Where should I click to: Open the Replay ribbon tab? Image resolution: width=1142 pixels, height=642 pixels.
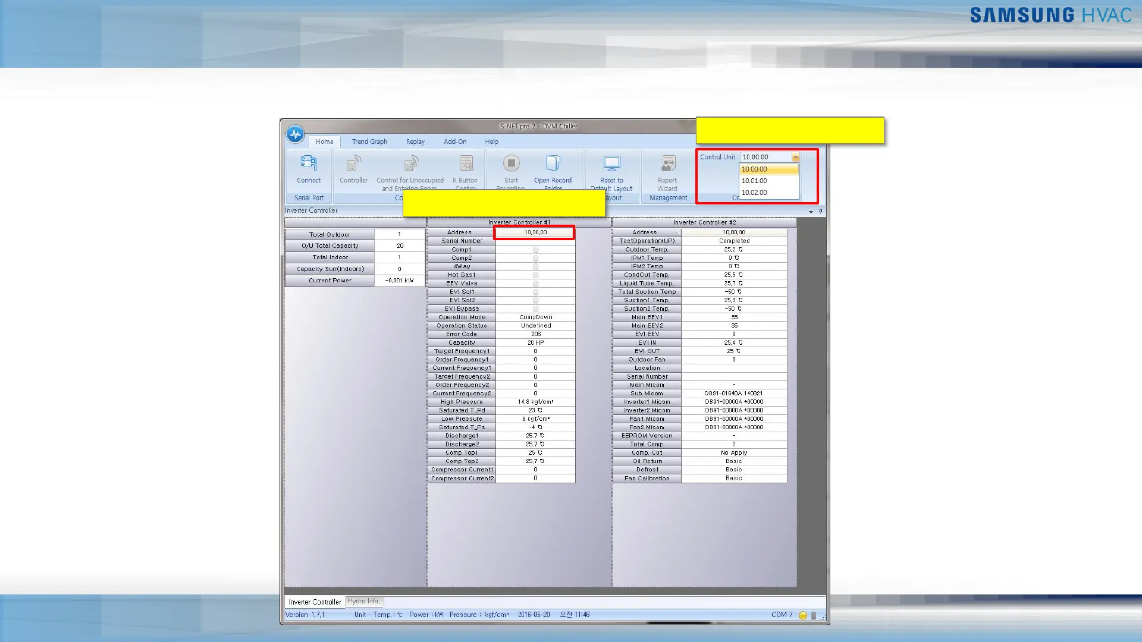pyautogui.click(x=415, y=141)
